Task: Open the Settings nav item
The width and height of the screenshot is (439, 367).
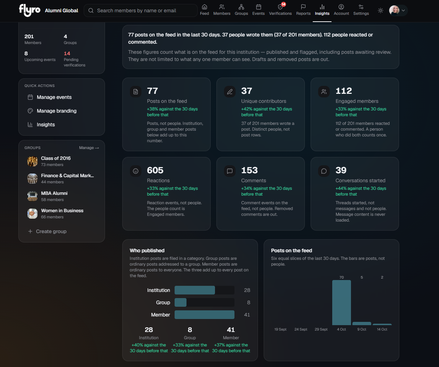Action: pyautogui.click(x=361, y=10)
